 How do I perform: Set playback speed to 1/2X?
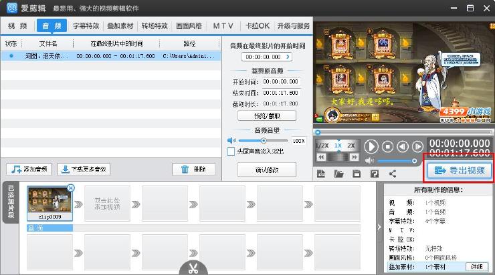pos(323,146)
